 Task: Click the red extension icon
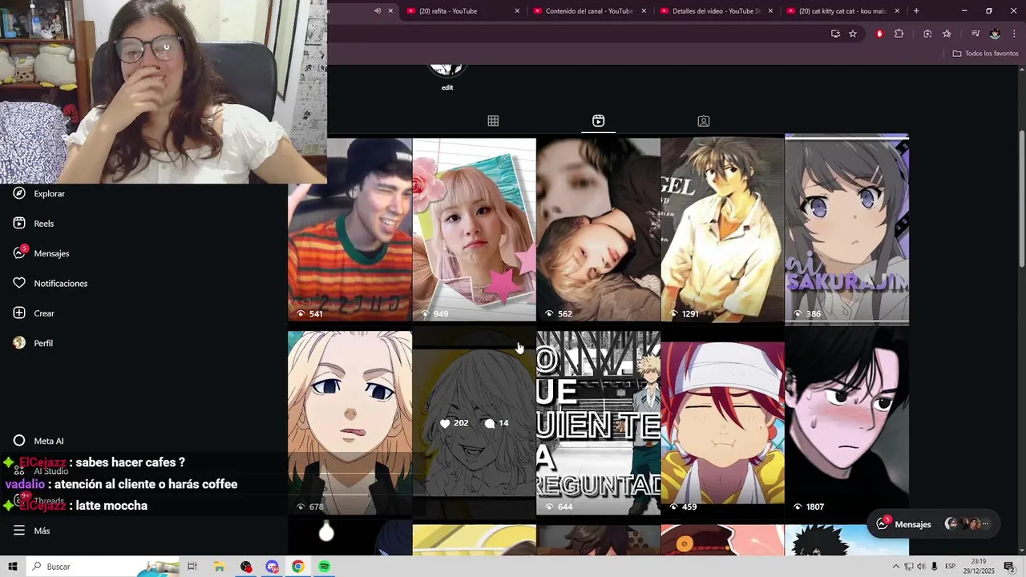879,34
